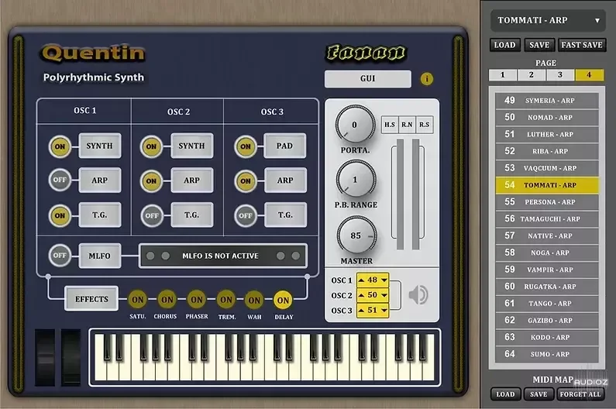The height and width of the screenshot is (409, 616).
Task: Click the preset LOAD button at top
Action: click(x=505, y=45)
